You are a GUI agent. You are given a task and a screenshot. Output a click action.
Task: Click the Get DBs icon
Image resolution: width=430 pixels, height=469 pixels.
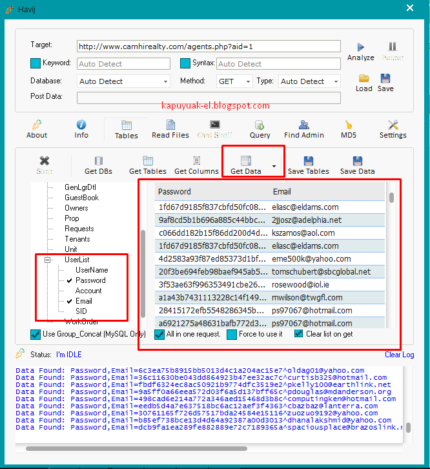pyautogui.click(x=98, y=161)
